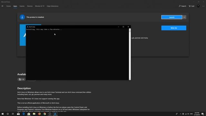206x116 pixels.
Task: Open File Explorer from taskbar
Action: coord(34,114)
